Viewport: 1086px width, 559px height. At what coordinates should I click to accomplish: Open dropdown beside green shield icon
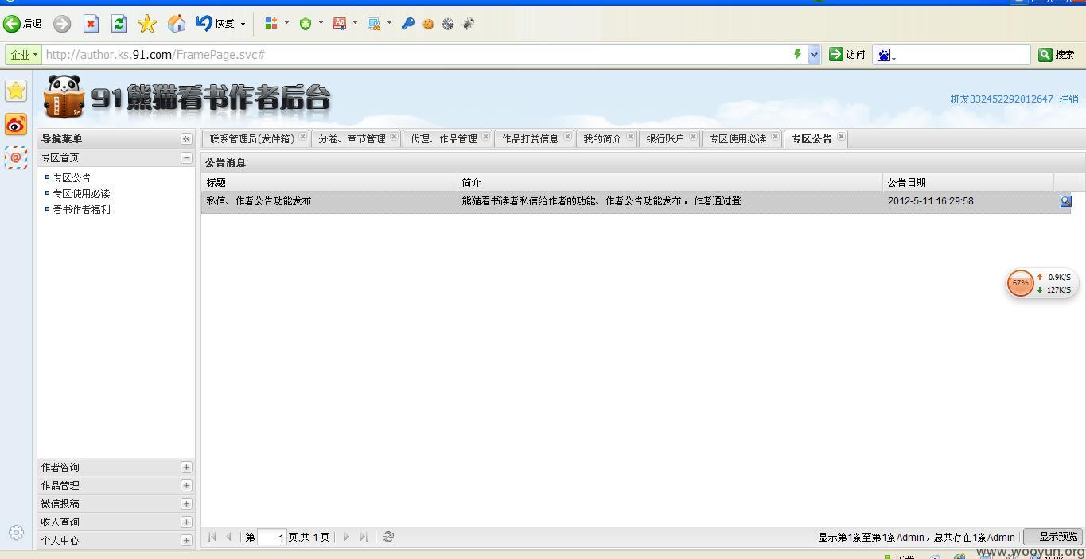point(321,24)
